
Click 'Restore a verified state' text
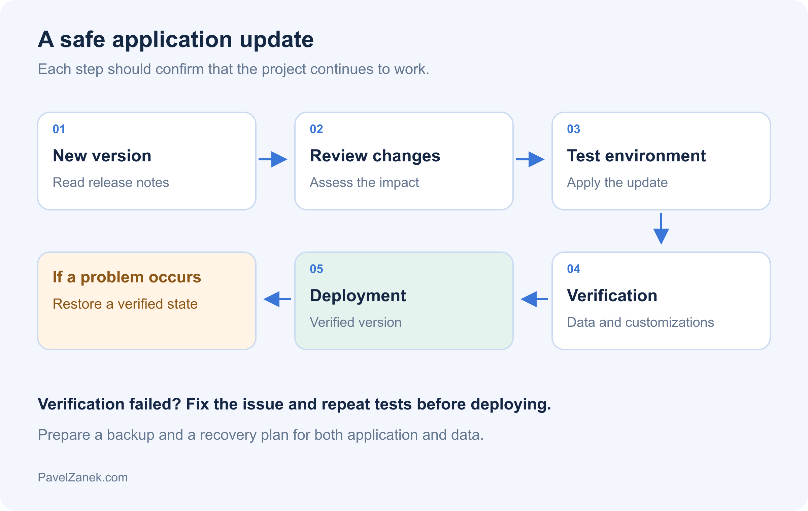coord(125,304)
